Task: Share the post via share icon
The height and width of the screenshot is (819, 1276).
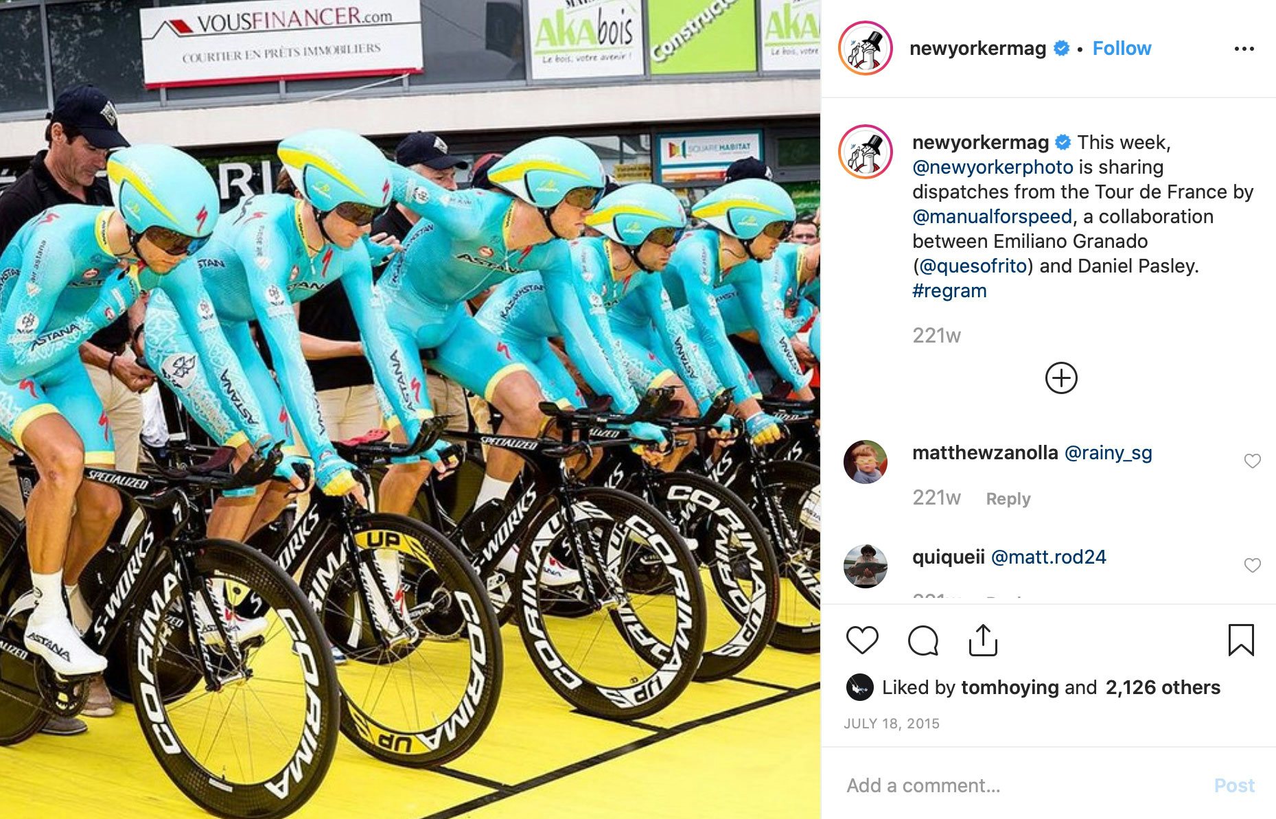Action: [983, 640]
